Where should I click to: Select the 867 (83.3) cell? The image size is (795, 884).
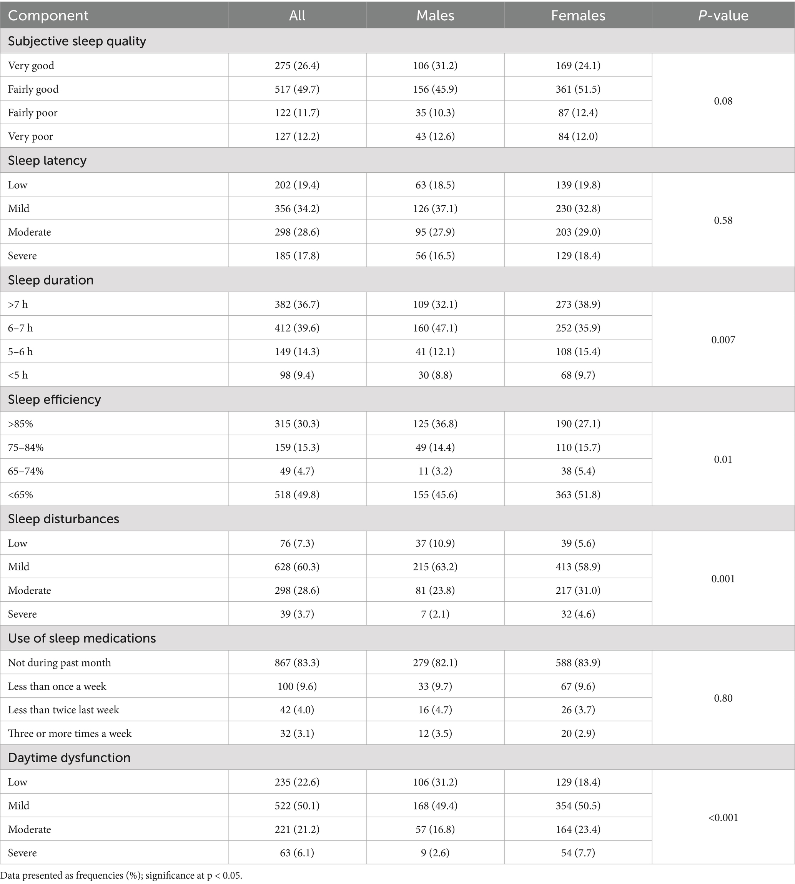(297, 663)
